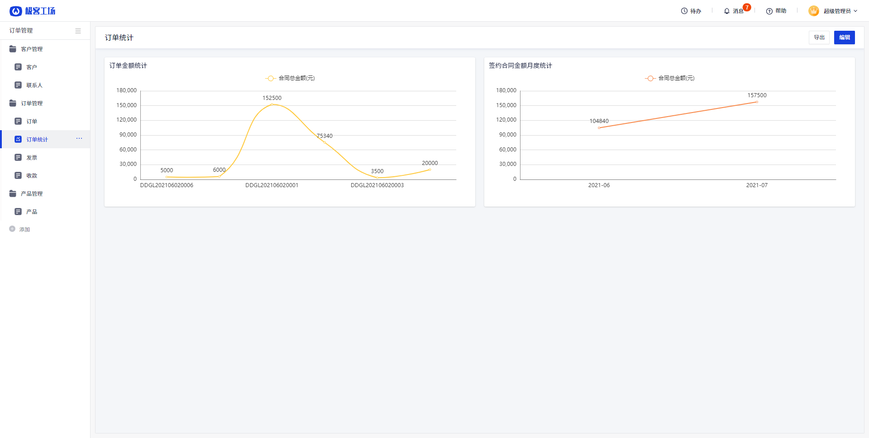Go to the 联系人 menu item
The height and width of the screenshot is (438, 869).
click(x=34, y=85)
